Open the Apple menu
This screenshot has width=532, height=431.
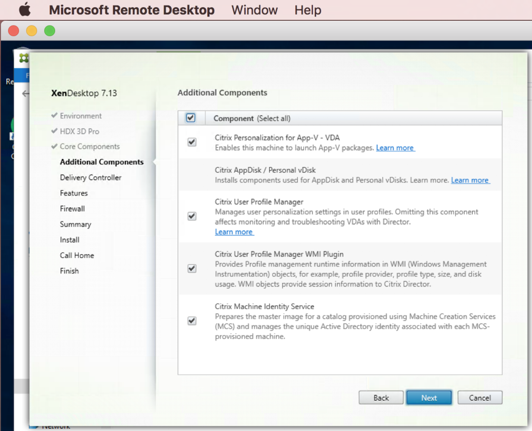(x=25, y=9)
